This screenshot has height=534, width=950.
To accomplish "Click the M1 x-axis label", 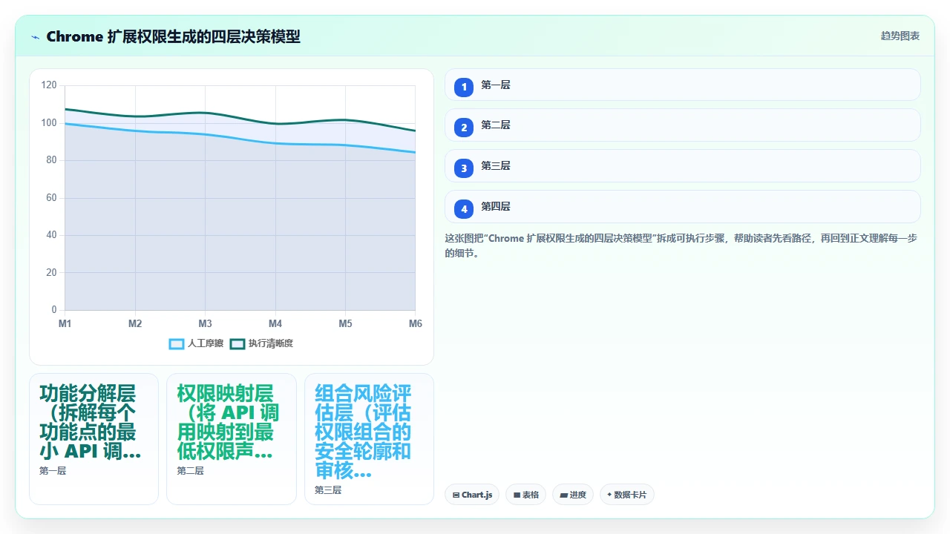I will click(x=65, y=323).
